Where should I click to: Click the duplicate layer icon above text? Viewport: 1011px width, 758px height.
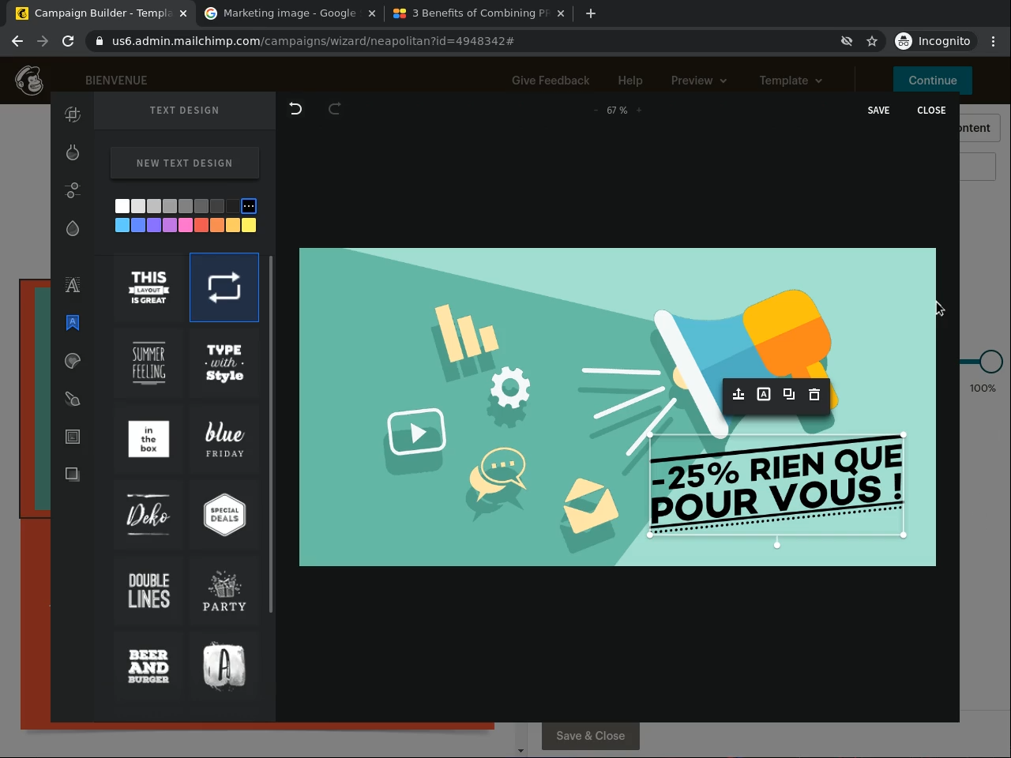click(x=789, y=394)
